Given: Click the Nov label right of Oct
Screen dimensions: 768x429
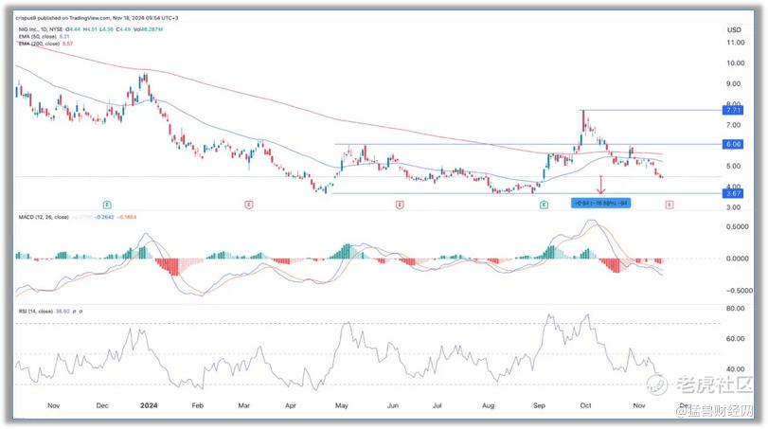Looking at the screenshot, I should point(638,405).
